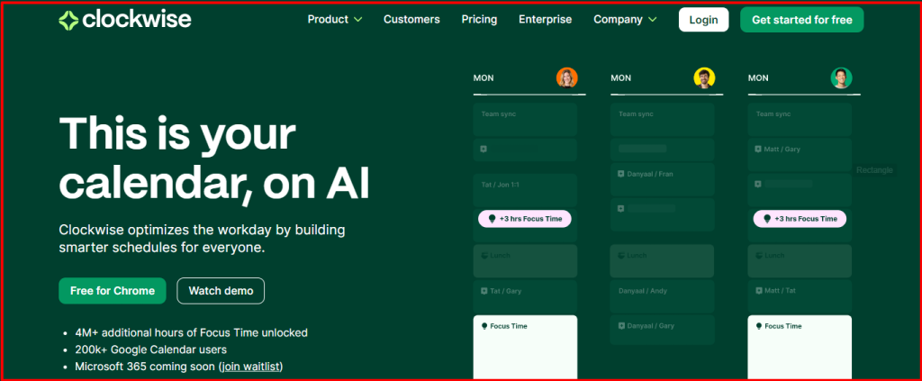Click the bearded man's avatar on yellow background
This screenshot has height=381, width=922.
pyautogui.click(x=704, y=77)
